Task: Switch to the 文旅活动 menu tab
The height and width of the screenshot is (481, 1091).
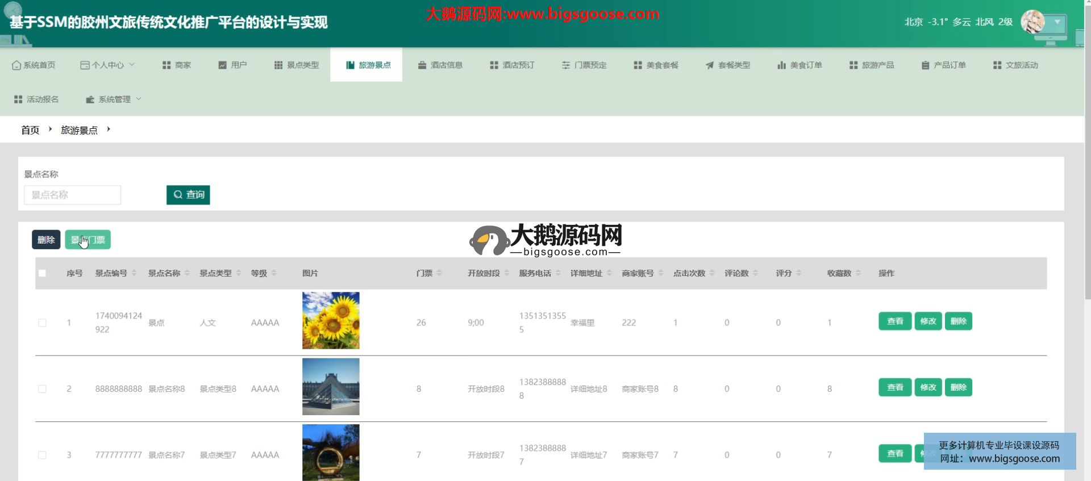Action: click(x=1015, y=65)
